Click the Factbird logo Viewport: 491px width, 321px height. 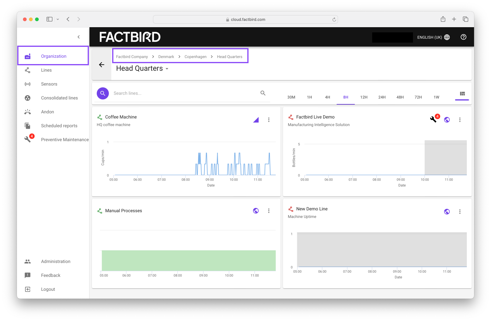click(130, 37)
